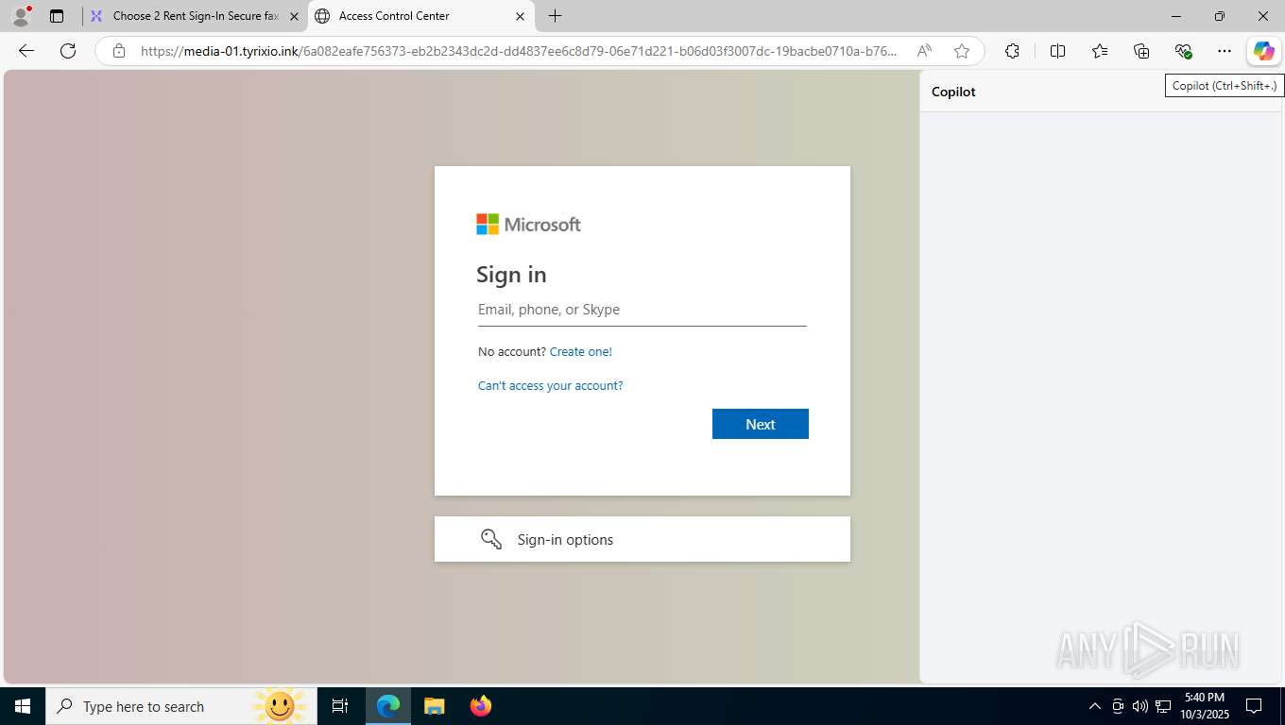Launch Firefox from the taskbar
The height and width of the screenshot is (725, 1285).
[x=481, y=706]
